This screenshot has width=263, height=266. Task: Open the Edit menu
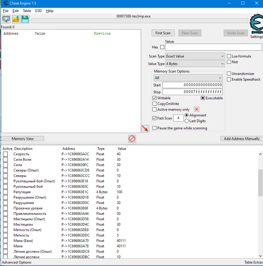[16, 11]
